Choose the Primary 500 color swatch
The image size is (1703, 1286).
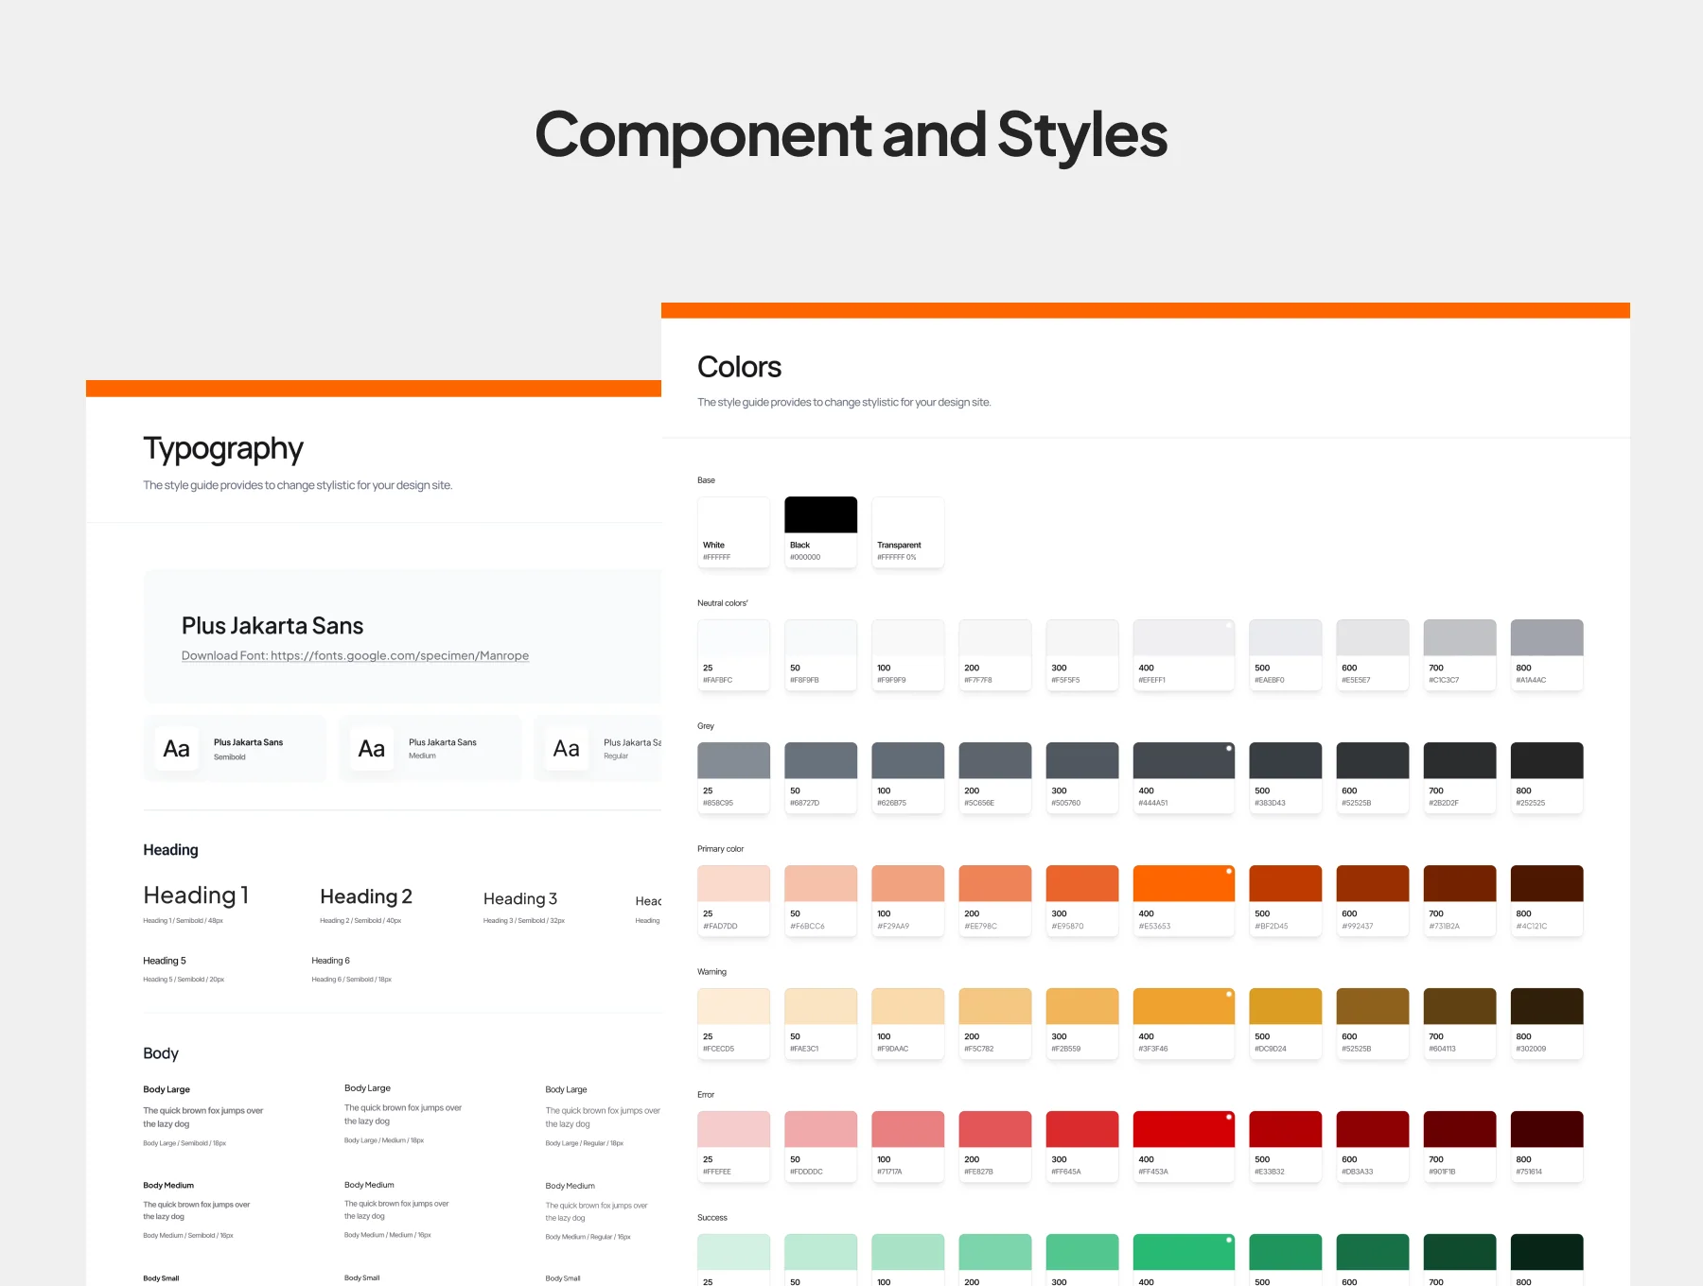[1286, 901]
